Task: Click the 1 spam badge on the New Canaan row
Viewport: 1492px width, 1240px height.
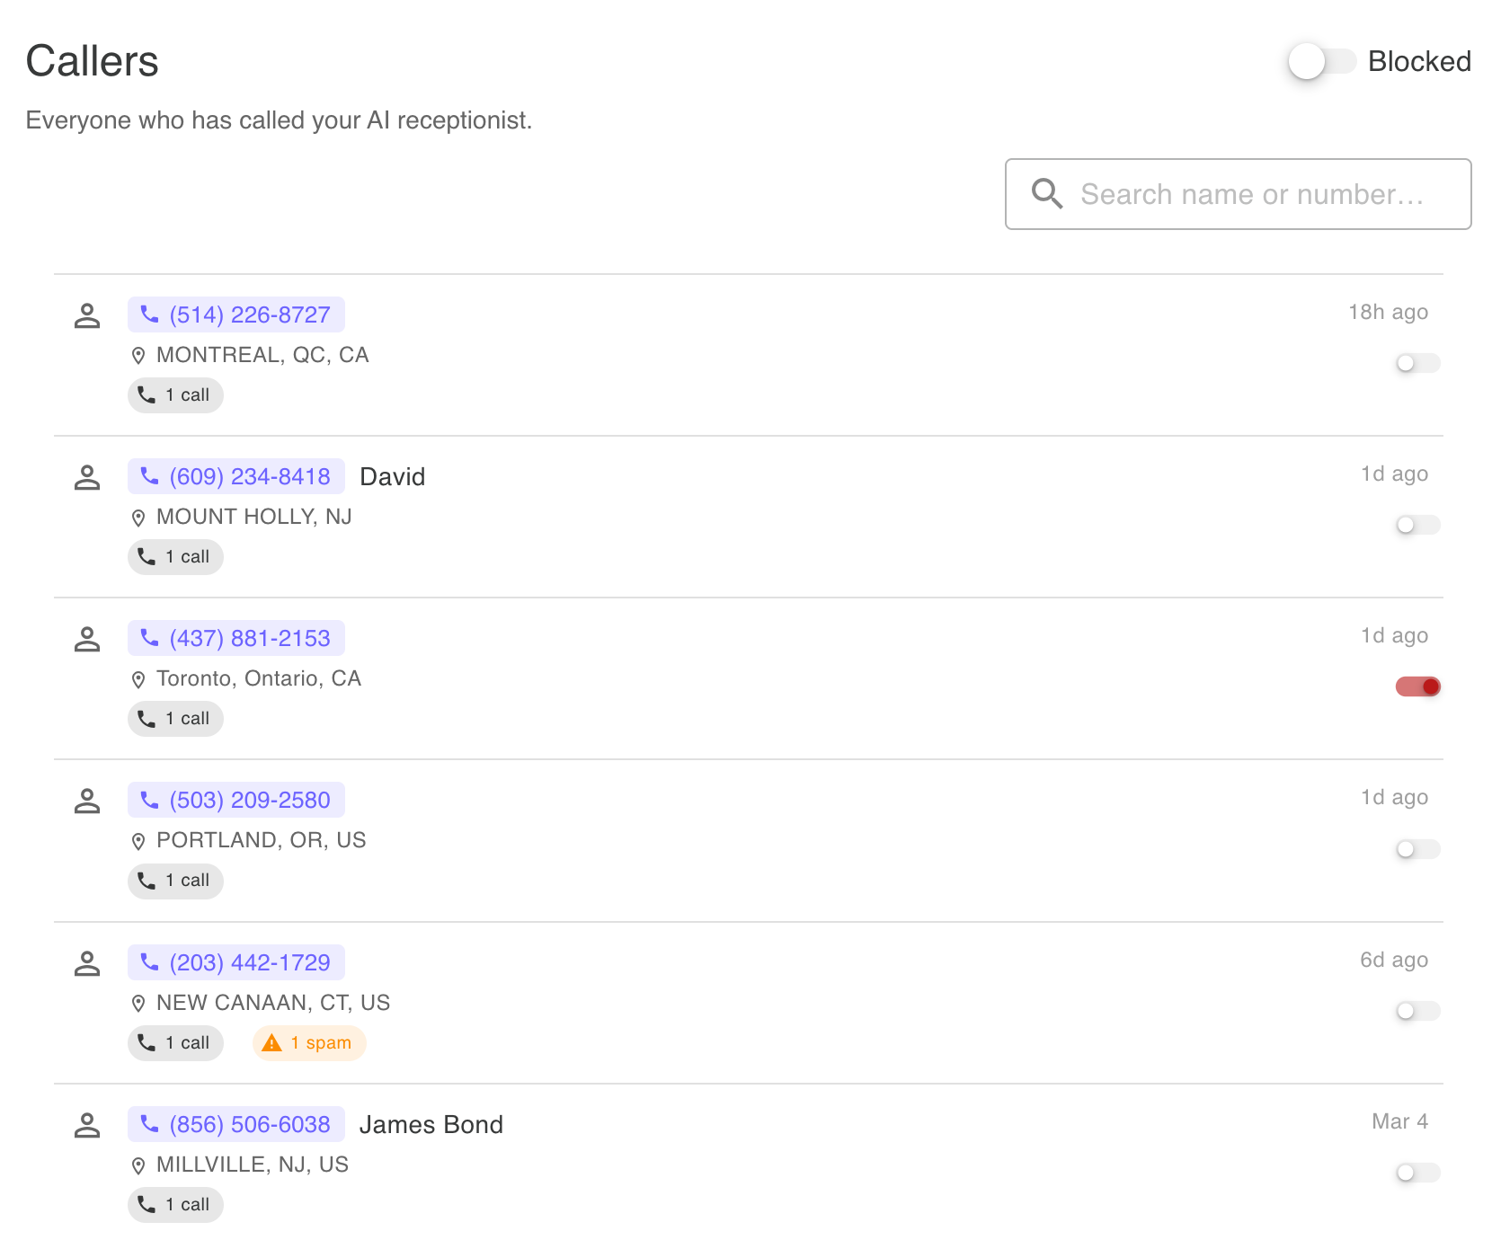Action: 308,1042
